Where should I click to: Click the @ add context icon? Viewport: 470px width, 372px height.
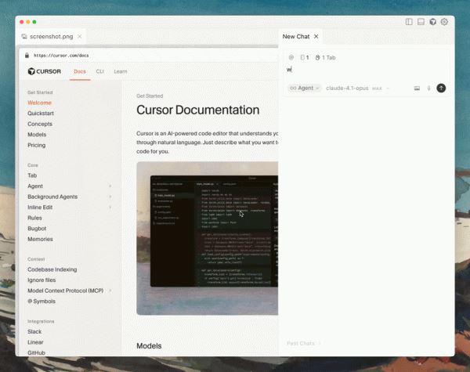pos(291,57)
